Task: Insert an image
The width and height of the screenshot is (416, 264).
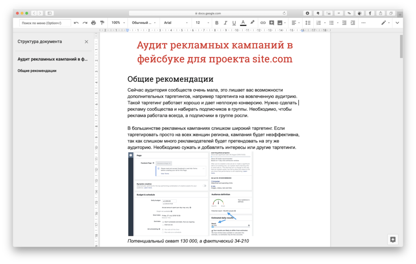Action: 280,23
